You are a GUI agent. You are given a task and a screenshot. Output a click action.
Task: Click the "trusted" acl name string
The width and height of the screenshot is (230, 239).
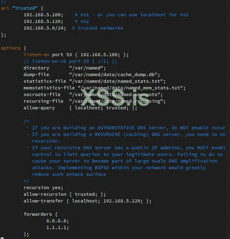click(x=25, y=8)
